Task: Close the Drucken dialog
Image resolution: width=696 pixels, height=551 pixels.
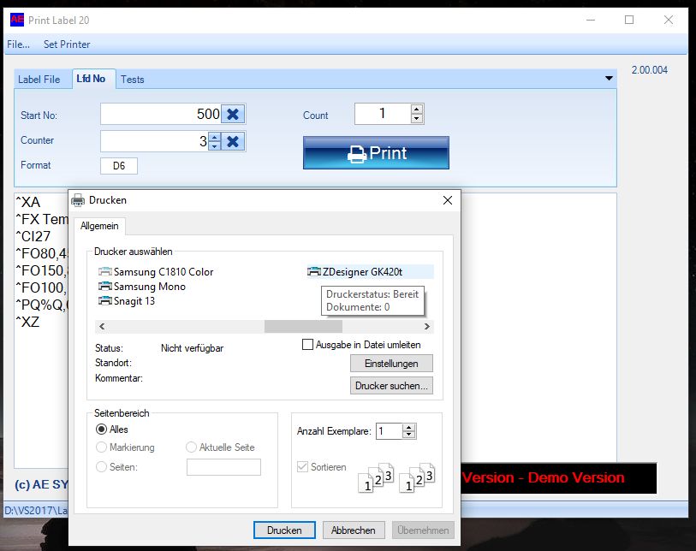Action: (x=448, y=200)
